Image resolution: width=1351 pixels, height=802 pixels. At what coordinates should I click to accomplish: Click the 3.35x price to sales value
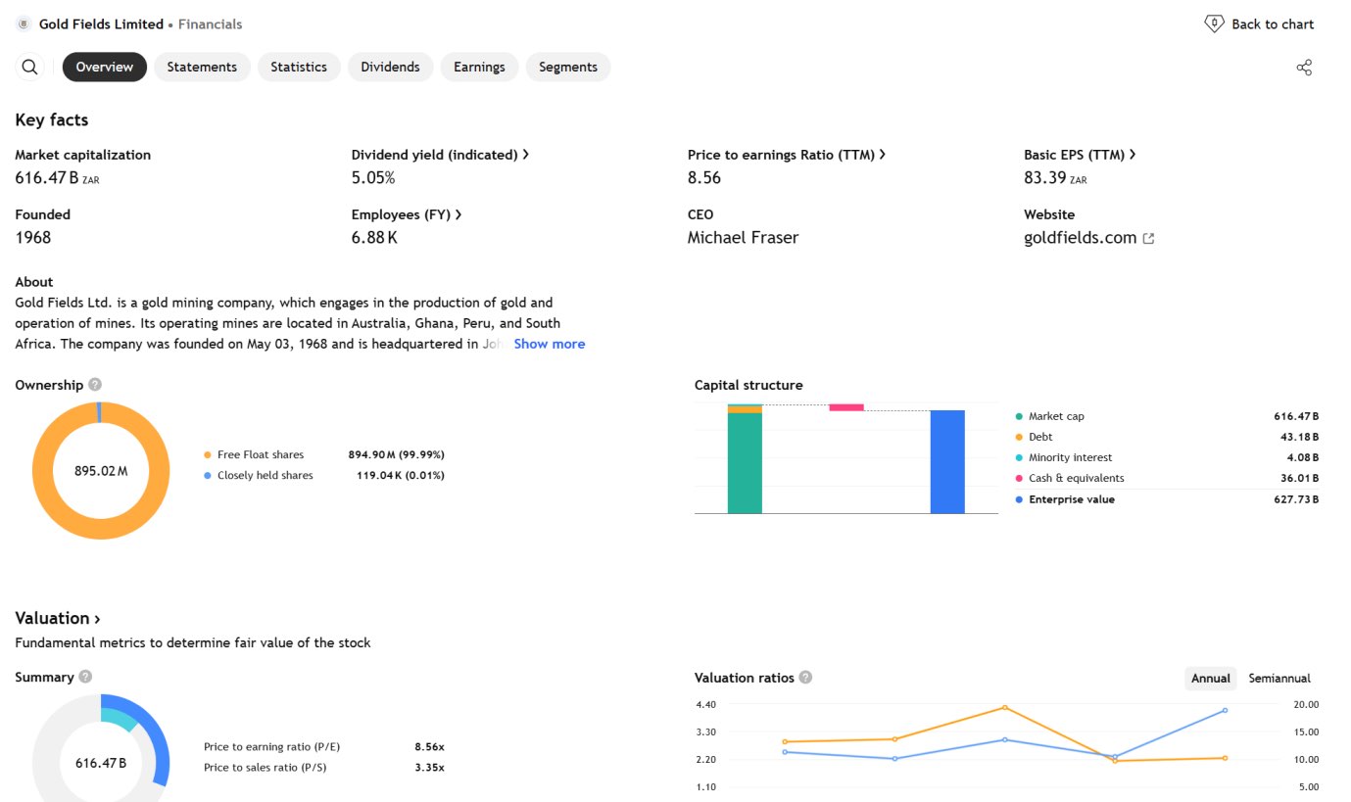point(429,767)
